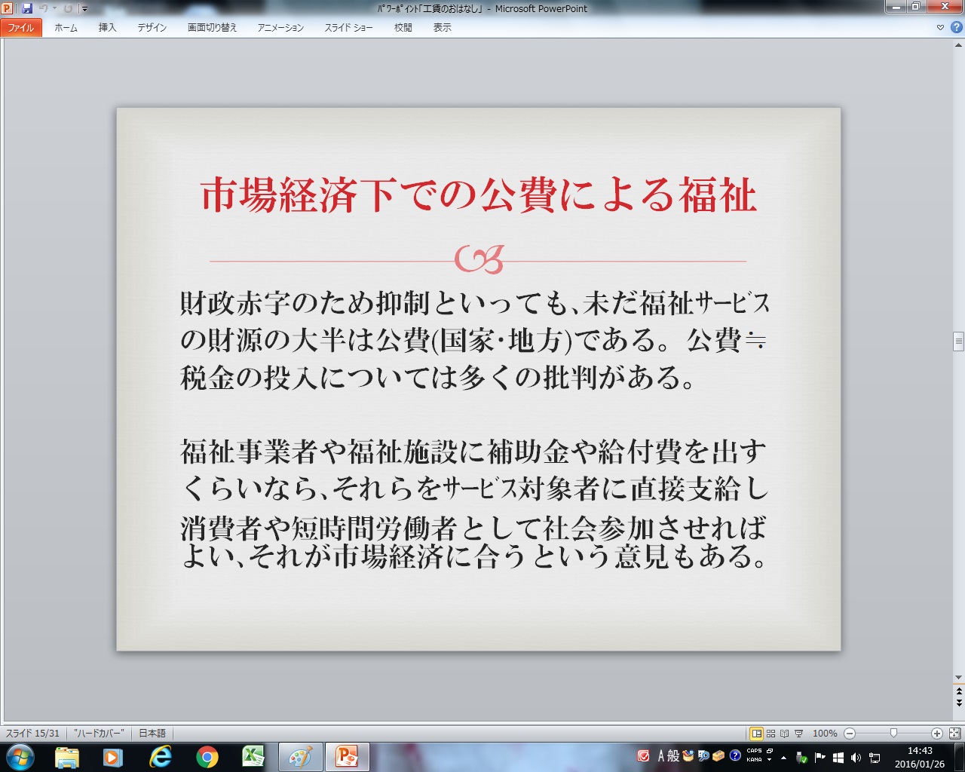Click the Undo arrow icon
This screenshot has width=965, height=772.
pos(44,8)
